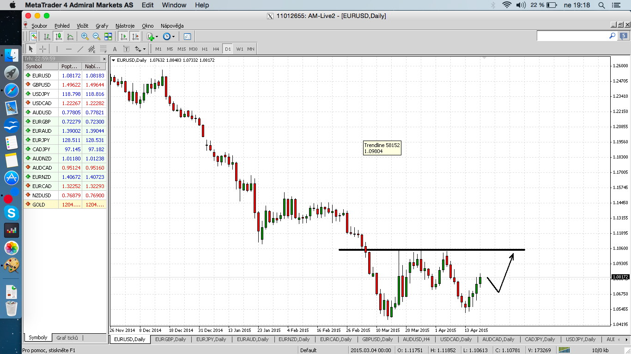Pick the trendline drawing tool
This screenshot has height=354, width=631.
pos(80,49)
